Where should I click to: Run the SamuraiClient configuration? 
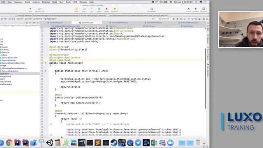174,19
